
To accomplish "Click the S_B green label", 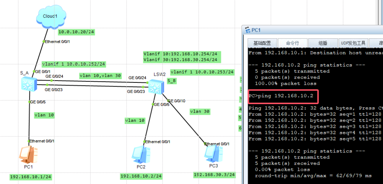I will [x=172, y=81].
